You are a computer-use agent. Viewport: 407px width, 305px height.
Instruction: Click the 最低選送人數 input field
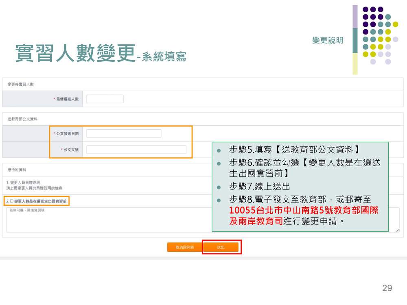[105, 99]
